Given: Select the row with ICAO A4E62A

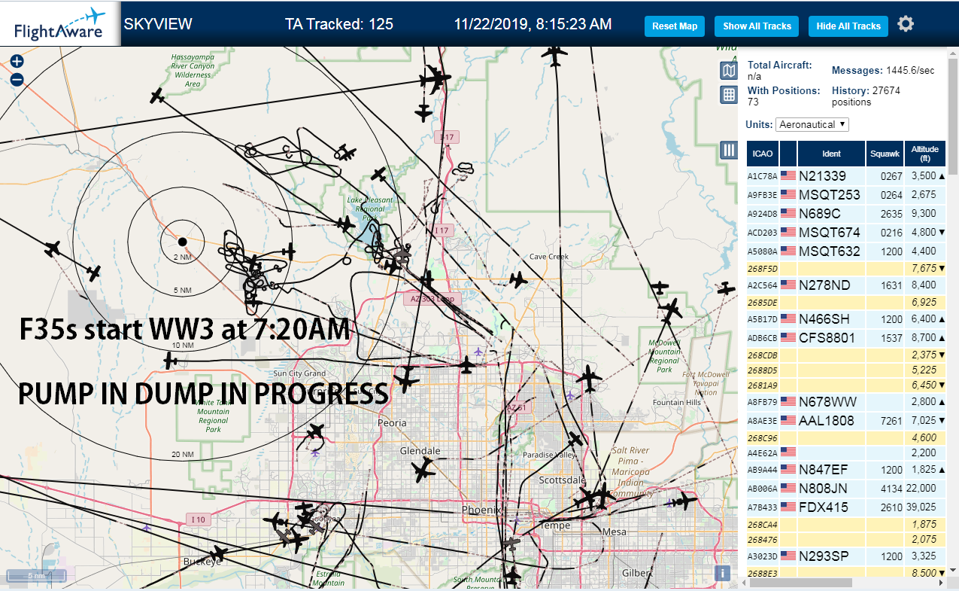Looking at the screenshot, I should (847, 453).
